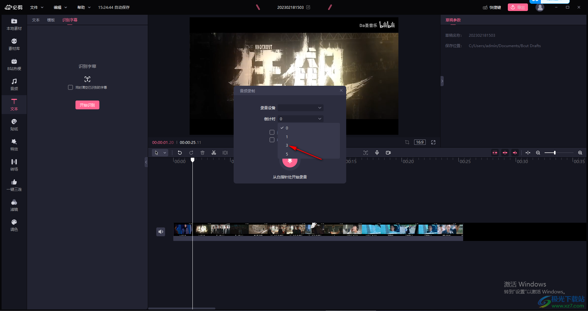The image size is (588, 311).
Task: Open the 一键三连 panel
Action: point(14,185)
